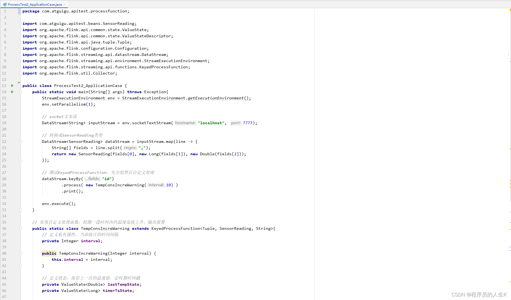Close the ProcessTest2_ApplicationCase.java tab
The height and width of the screenshot is (300, 511).
(x=65, y=4)
